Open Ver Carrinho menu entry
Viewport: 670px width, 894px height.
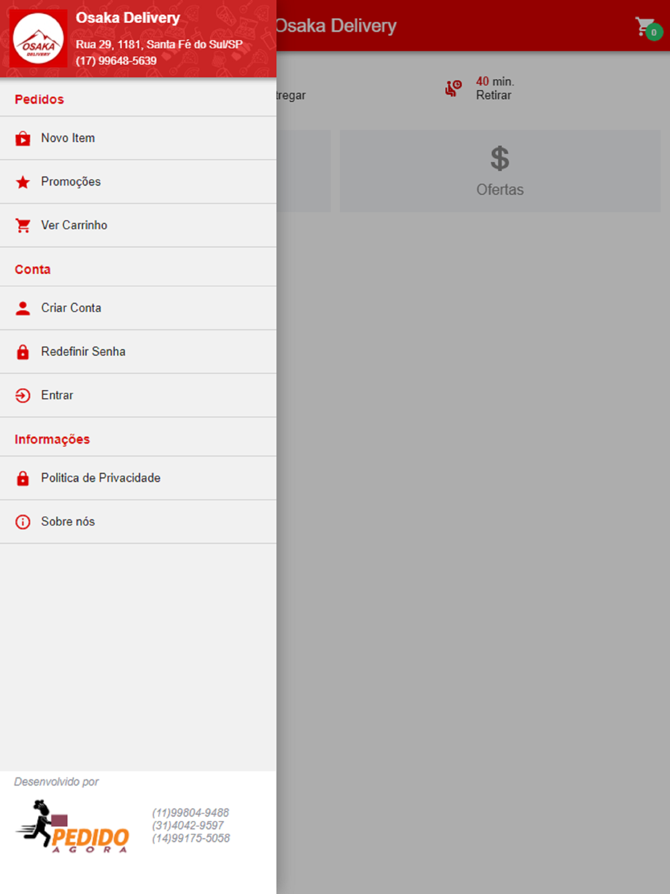pyautogui.click(x=138, y=225)
